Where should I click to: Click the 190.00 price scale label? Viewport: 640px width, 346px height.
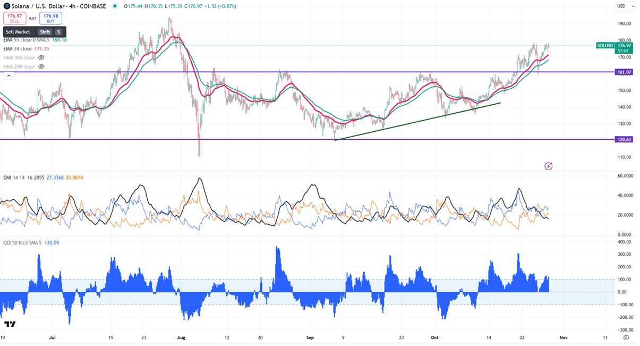[x=624, y=23]
